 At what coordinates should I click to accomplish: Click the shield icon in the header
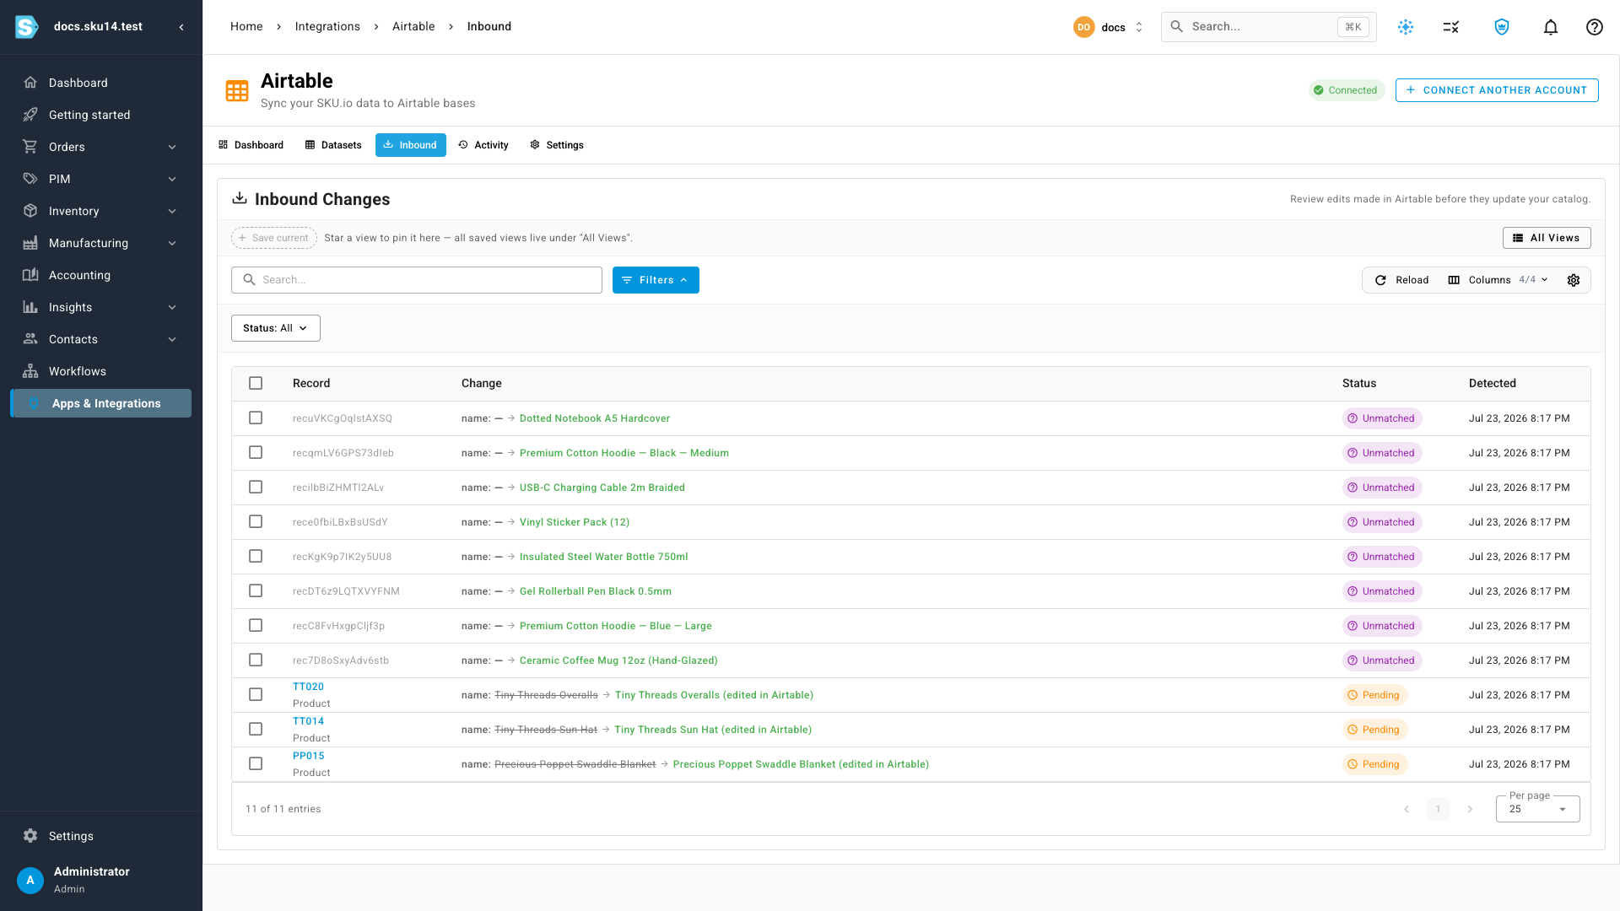1502,27
